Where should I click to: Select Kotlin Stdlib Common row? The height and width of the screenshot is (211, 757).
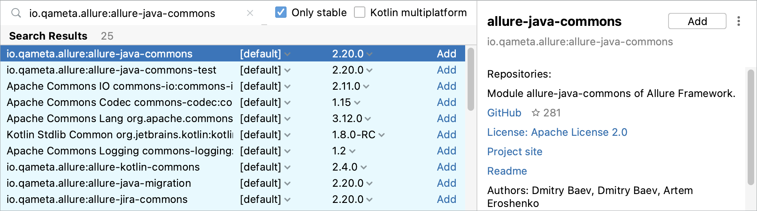(x=233, y=135)
